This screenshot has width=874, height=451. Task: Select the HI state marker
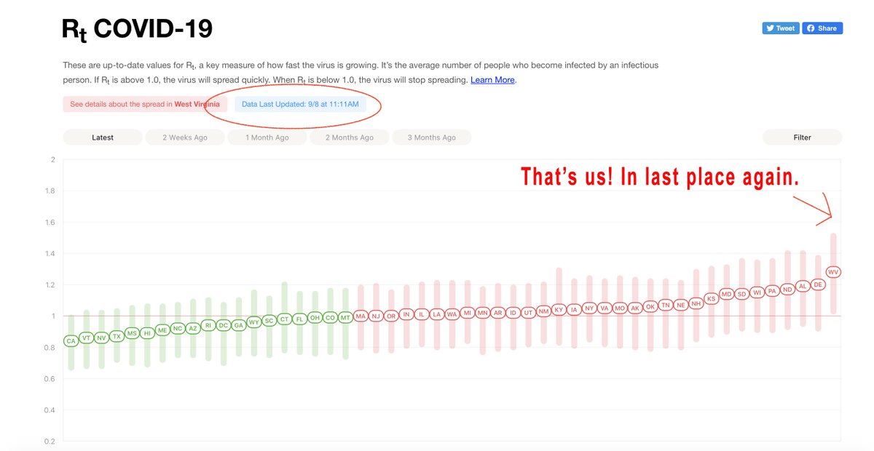tap(147, 333)
